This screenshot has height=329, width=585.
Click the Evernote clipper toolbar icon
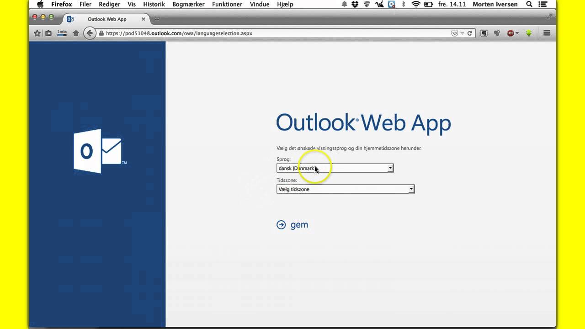(x=484, y=33)
